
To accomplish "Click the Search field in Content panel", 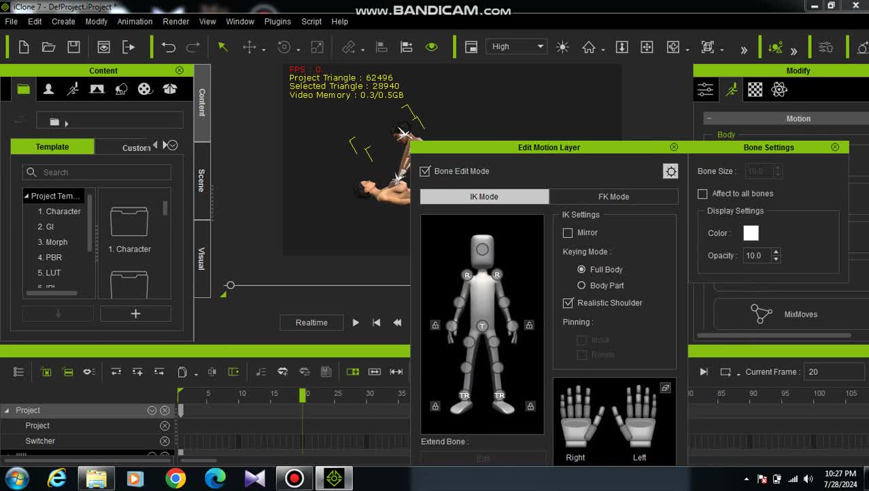I will pos(102,173).
